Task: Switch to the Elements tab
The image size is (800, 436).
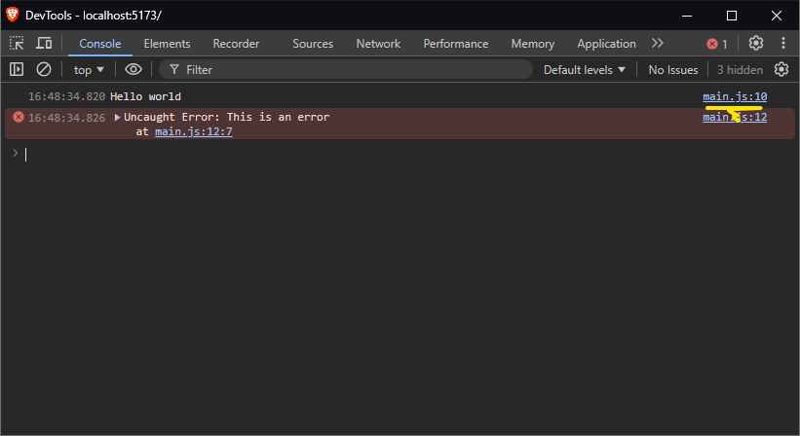Action: tap(167, 44)
